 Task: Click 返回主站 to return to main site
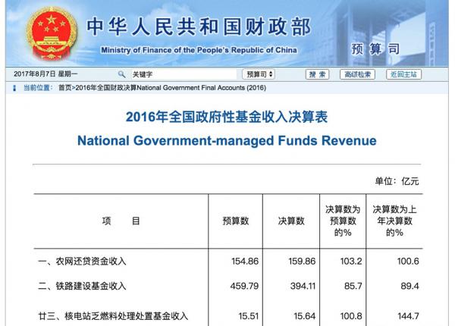click(x=403, y=74)
